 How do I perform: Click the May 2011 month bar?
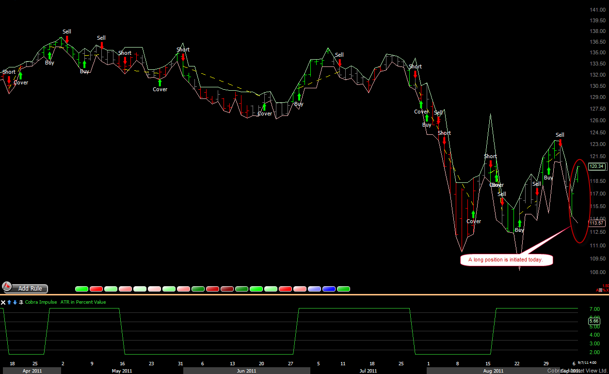122,371
